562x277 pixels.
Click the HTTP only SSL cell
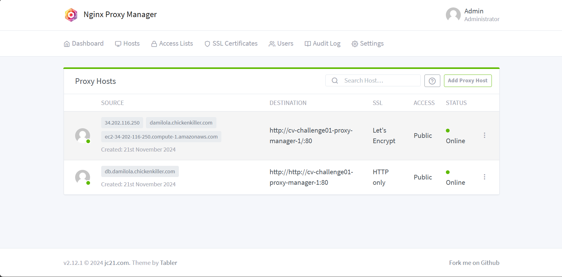pyautogui.click(x=381, y=177)
